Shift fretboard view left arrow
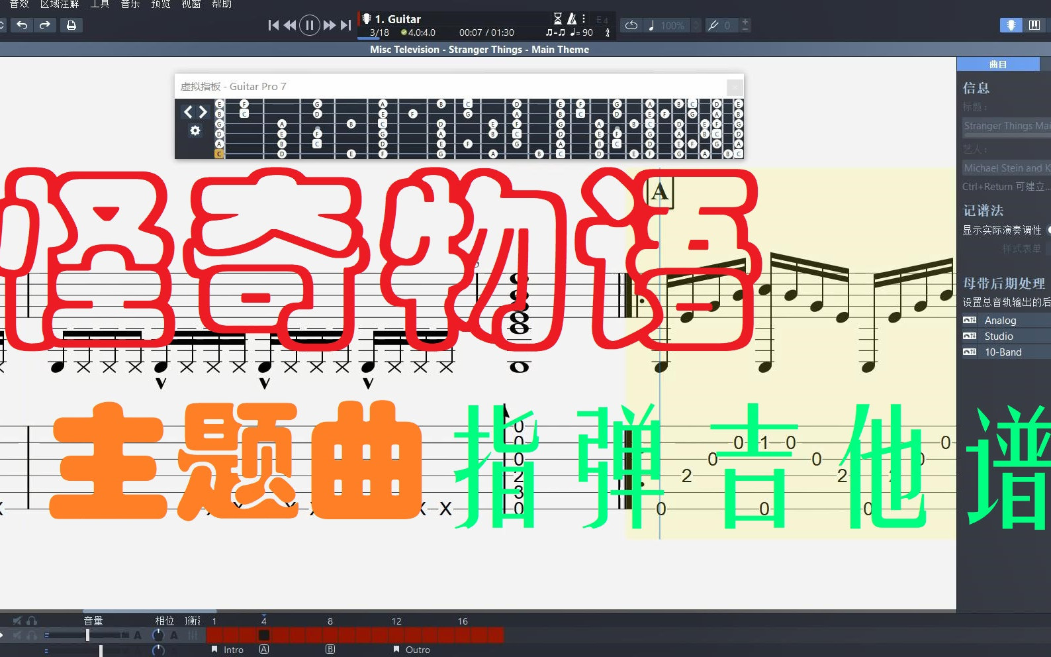This screenshot has width=1051, height=657. click(188, 112)
